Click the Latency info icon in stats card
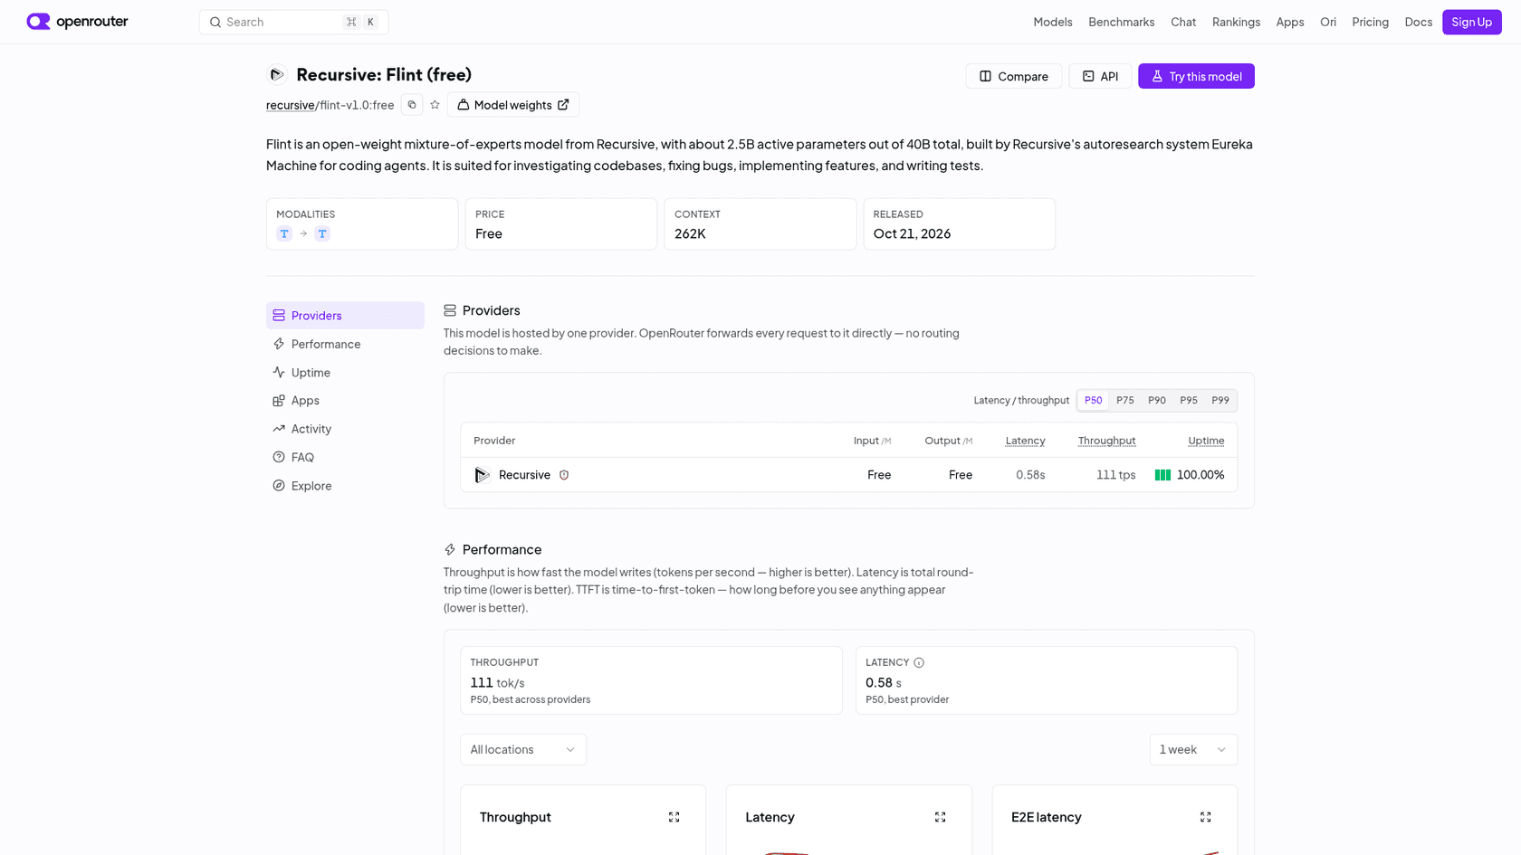The height and width of the screenshot is (855, 1521). pos(919,662)
